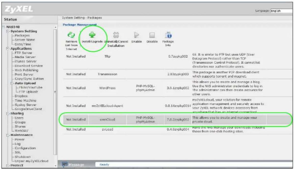This screenshot has width=294, height=169.
Task: Open Shares under Sharing
Action: pos(20,127)
